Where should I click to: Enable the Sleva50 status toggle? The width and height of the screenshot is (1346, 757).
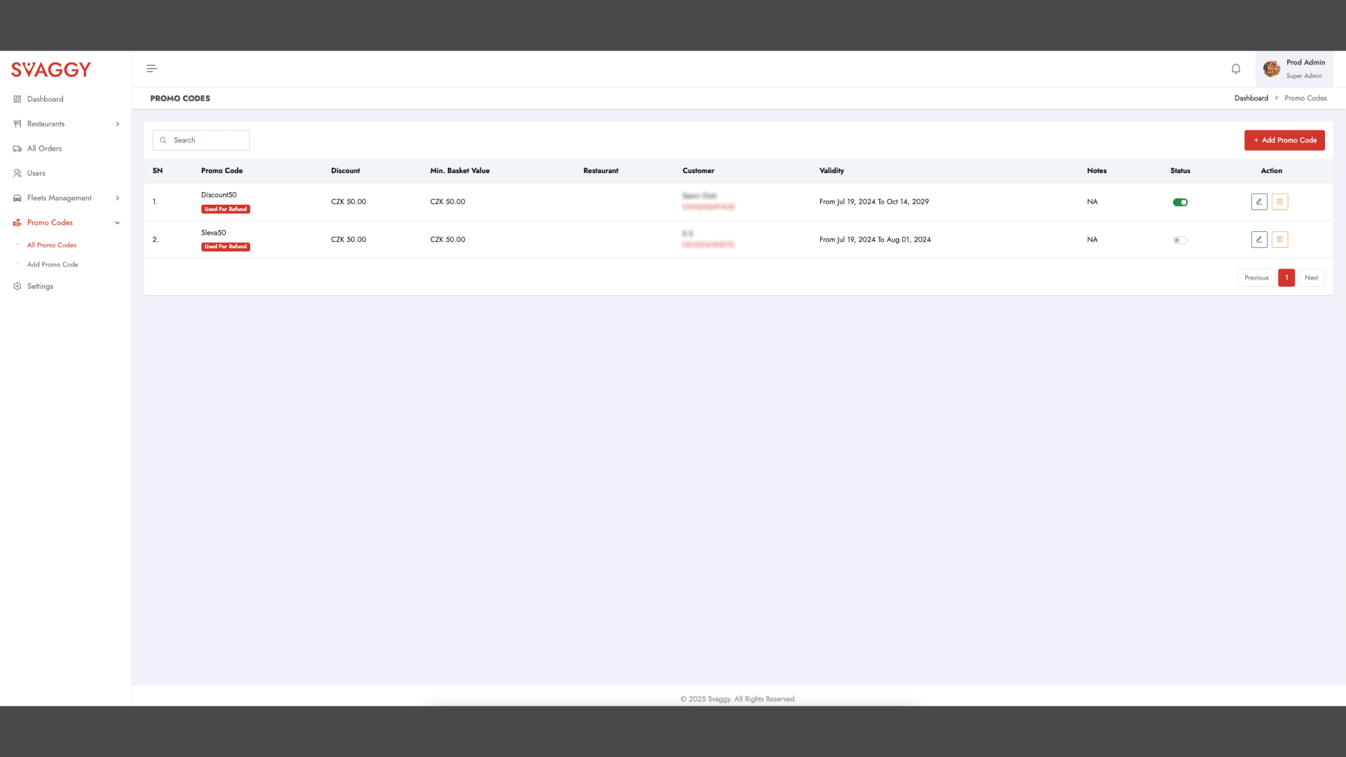tap(1180, 240)
